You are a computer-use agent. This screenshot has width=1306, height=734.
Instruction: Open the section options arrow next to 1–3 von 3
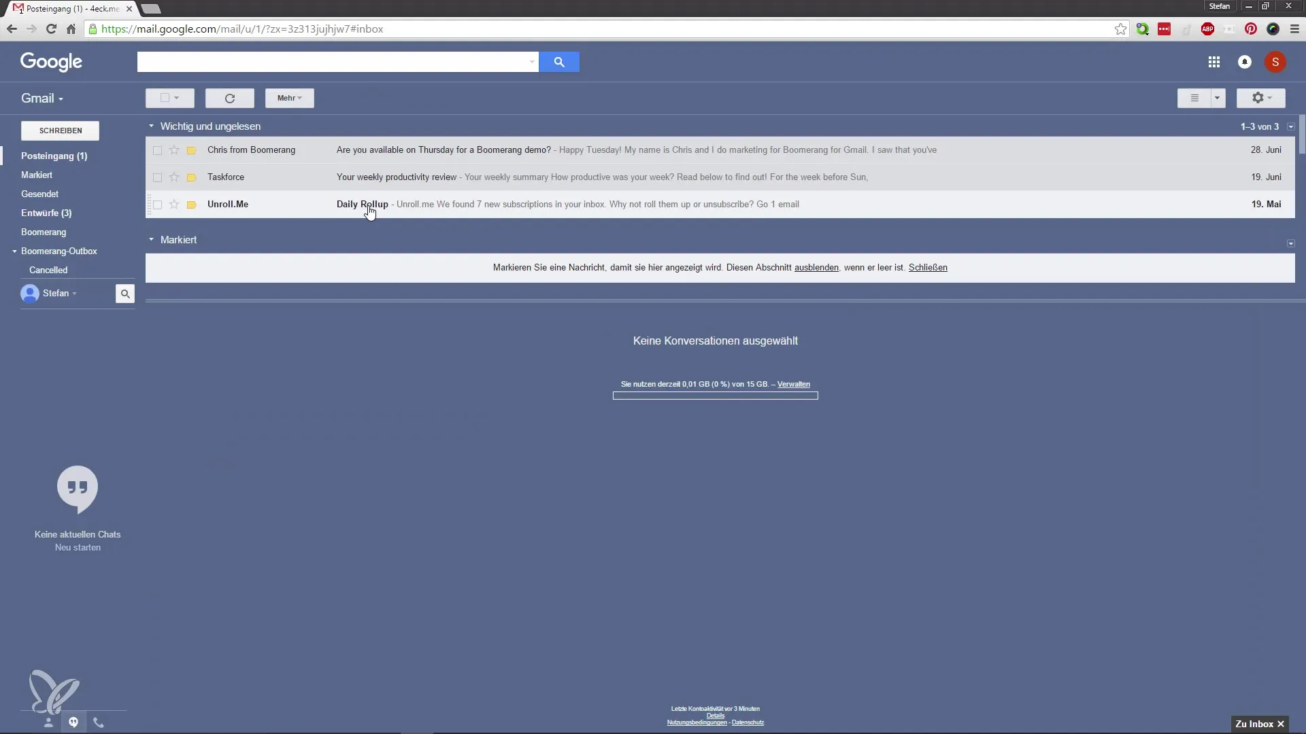pos(1291,127)
